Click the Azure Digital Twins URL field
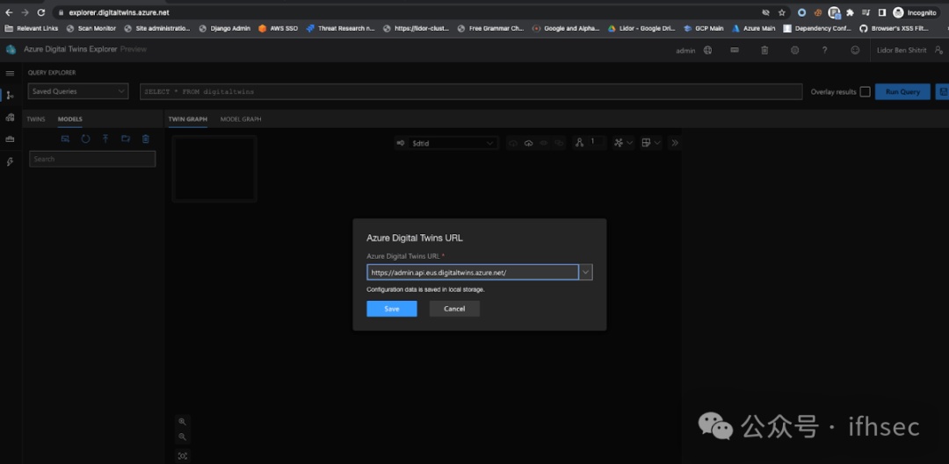The width and height of the screenshot is (949, 464). click(x=473, y=273)
